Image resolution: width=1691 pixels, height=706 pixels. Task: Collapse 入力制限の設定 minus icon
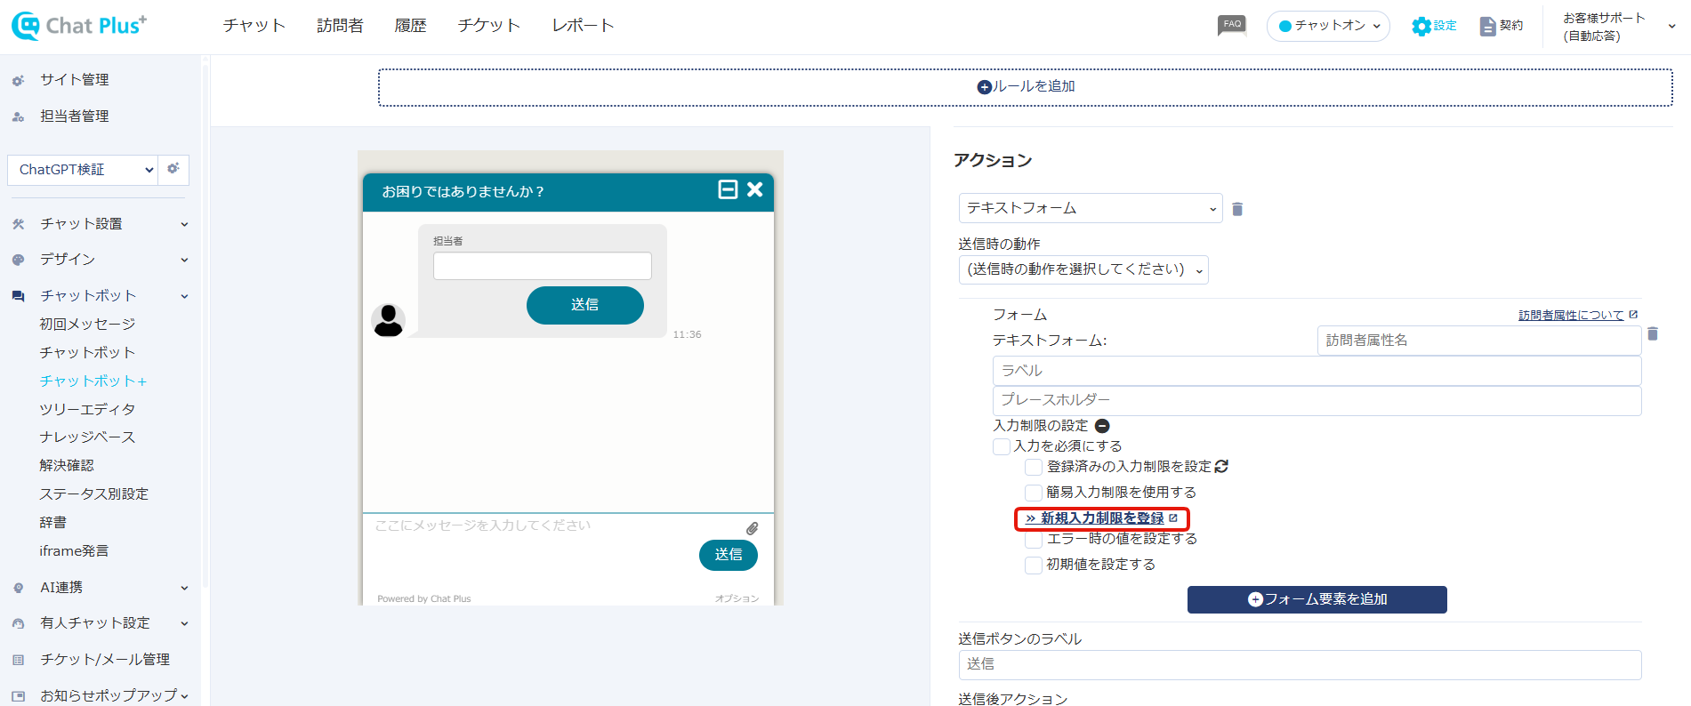pyautogui.click(x=1102, y=426)
